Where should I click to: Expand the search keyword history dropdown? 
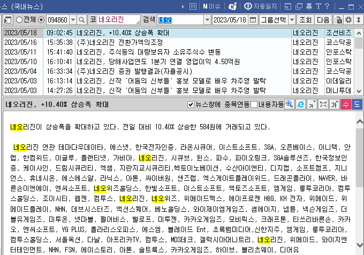pos(207,20)
